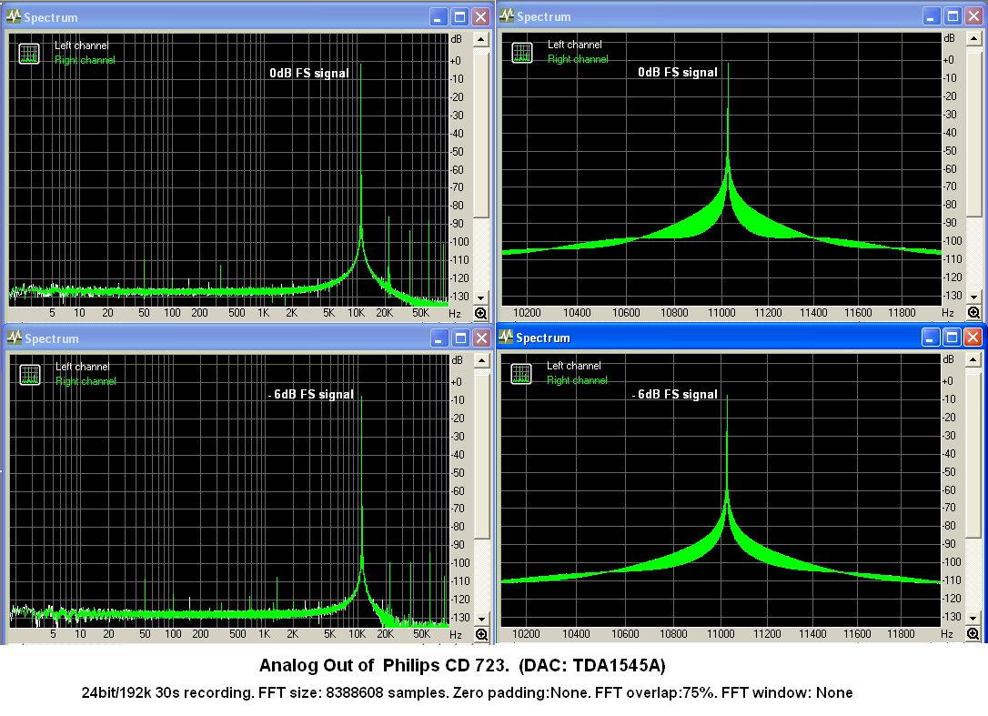Click 'Right channel' legend in bottom-left window
988x716 pixels.
[x=86, y=381]
